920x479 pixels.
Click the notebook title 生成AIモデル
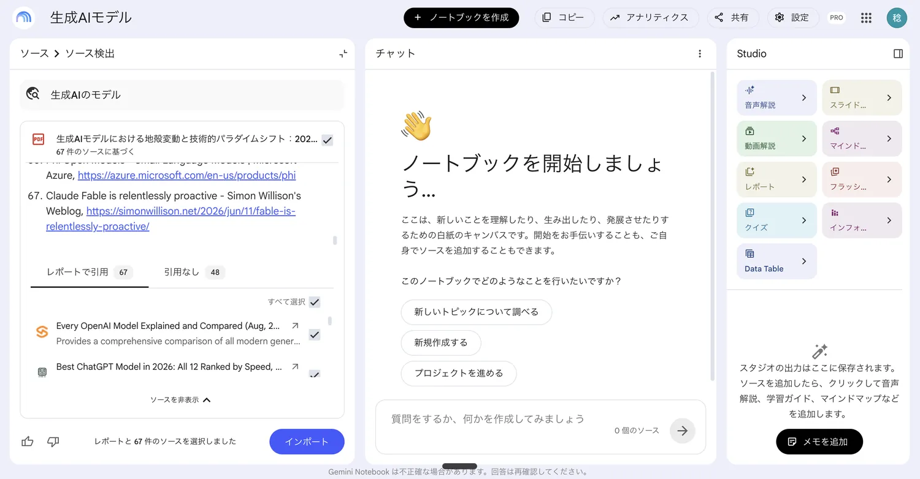pyautogui.click(x=91, y=18)
